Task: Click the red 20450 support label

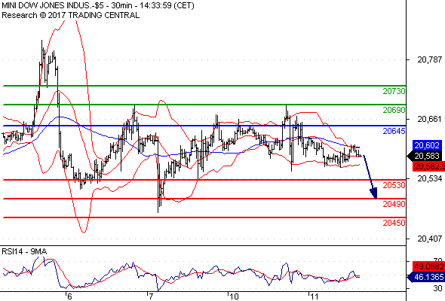Action: (394, 223)
